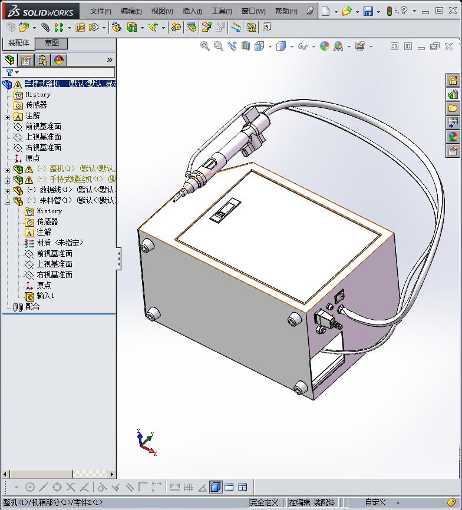Click the Insert Components toolbar icon
This screenshot has height=510, width=462.
point(24,27)
